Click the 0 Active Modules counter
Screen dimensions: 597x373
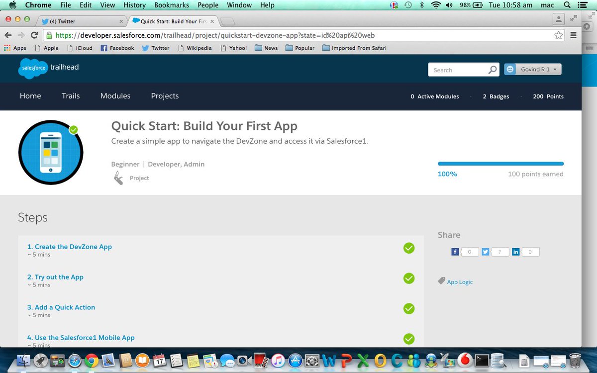click(435, 96)
